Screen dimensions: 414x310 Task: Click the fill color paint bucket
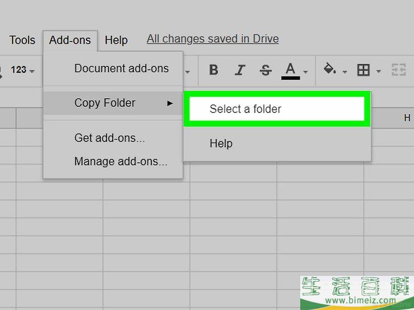click(329, 69)
